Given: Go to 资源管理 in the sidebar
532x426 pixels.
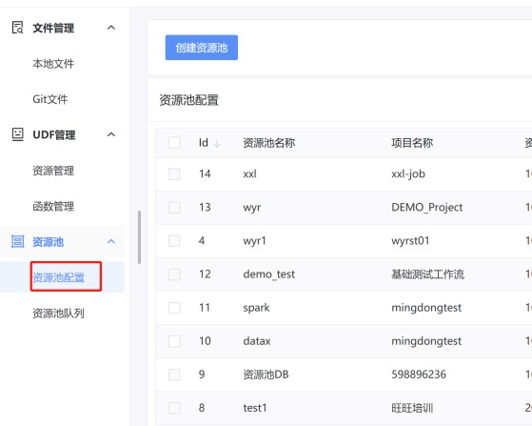Looking at the screenshot, I should click(x=53, y=171).
